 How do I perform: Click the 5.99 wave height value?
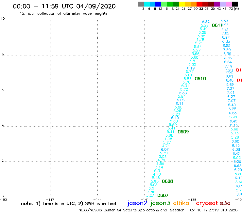point(233,117)
